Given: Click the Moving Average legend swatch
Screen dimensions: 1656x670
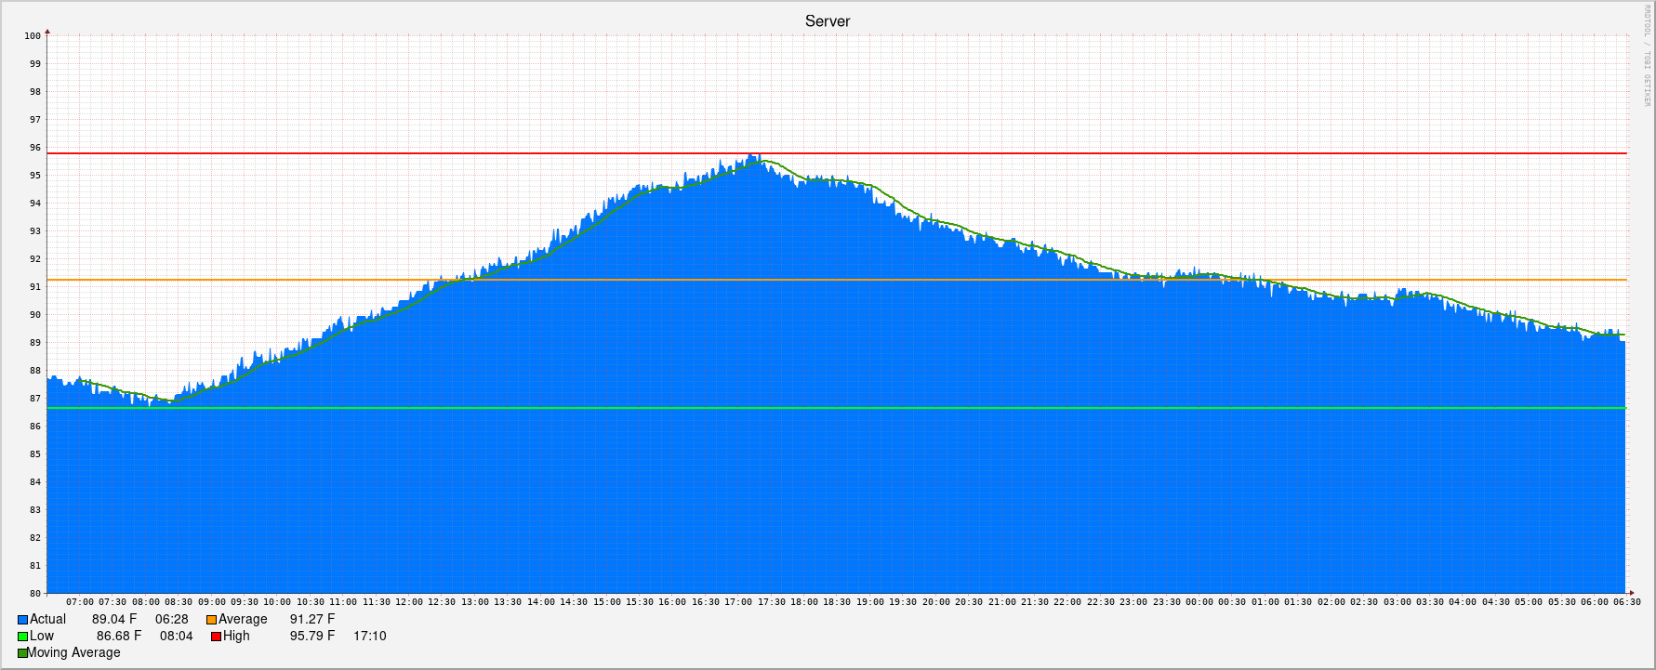Looking at the screenshot, I should (22, 653).
